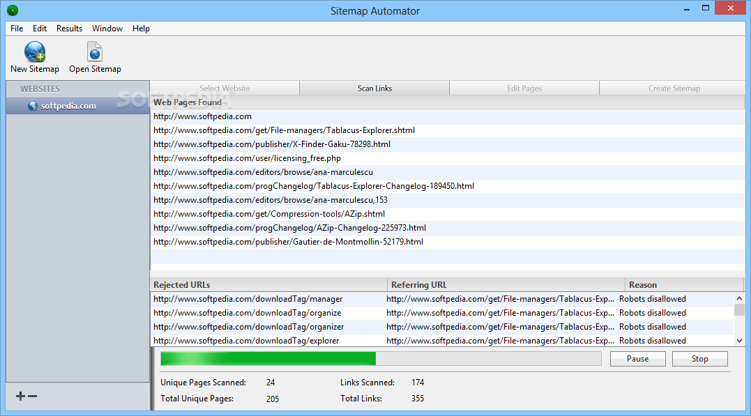Pause the link scan

coord(637,359)
